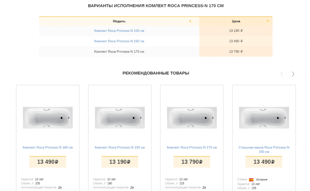Click the Модель column header label
This screenshot has width=310, height=191.
tap(119, 21)
